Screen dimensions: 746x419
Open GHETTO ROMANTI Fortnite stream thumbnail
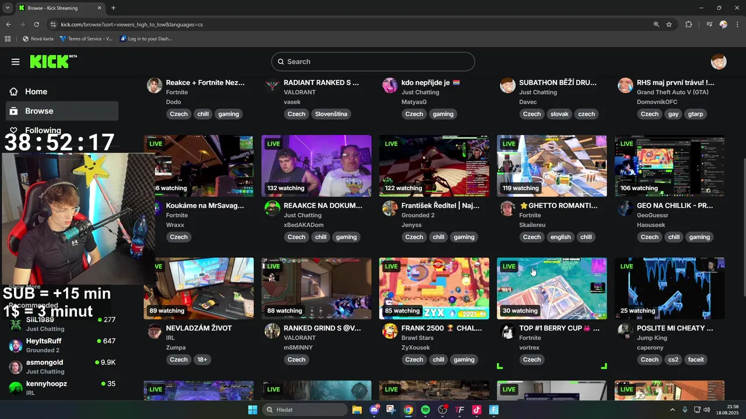[x=552, y=166]
